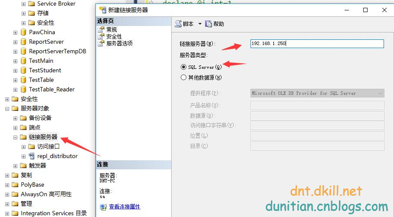Click the 服务器选项 page icon
This screenshot has width=394, height=217.
101,43
